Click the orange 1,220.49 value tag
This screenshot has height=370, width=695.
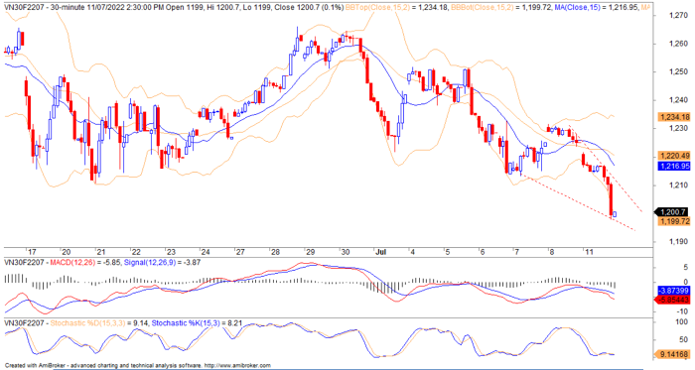[674, 156]
